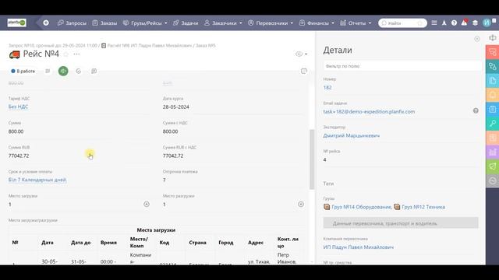Click the round settings icon above Детали
Viewport: 499px width, 280px height.
tap(476, 39)
